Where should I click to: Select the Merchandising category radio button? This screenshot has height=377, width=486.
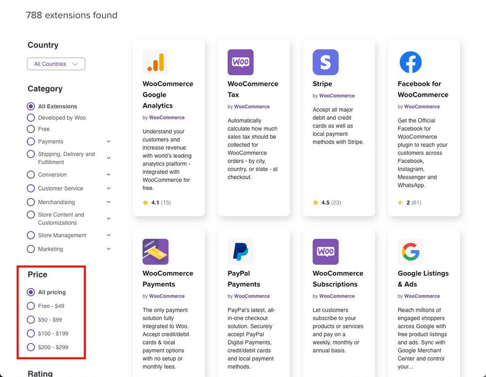31,202
